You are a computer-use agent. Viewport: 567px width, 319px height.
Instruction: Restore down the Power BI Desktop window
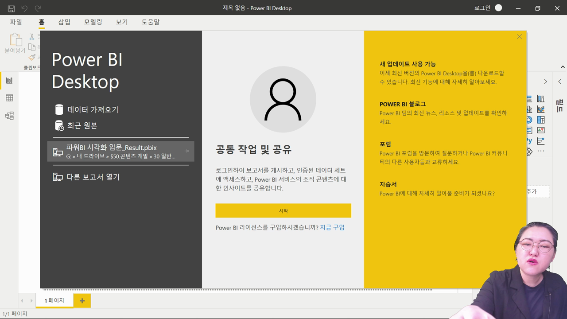[537, 8]
